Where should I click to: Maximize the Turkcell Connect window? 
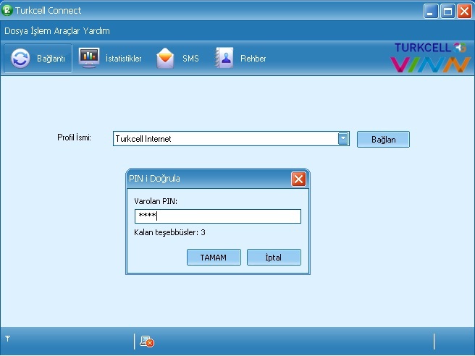pyautogui.click(x=447, y=12)
